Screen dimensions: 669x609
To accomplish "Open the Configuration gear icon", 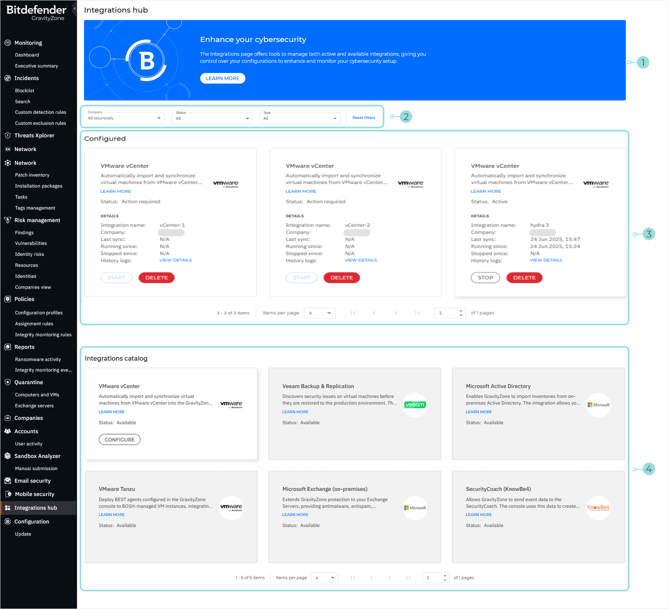I will [8, 521].
